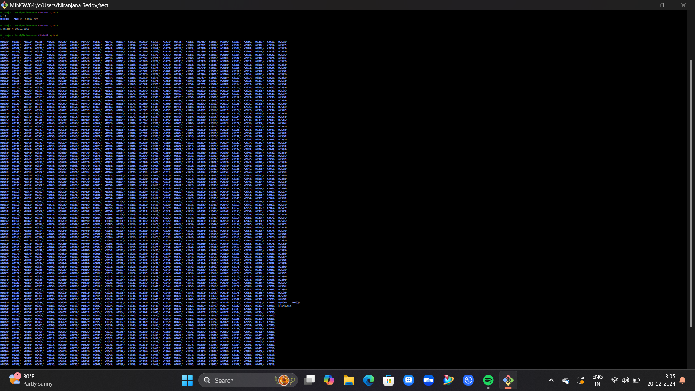
Task: Open Zoom app from taskbar
Action: [428, 380]
